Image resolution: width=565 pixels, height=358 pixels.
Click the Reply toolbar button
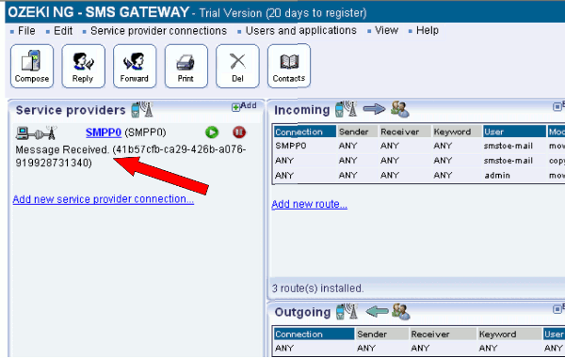coord(83,66)
